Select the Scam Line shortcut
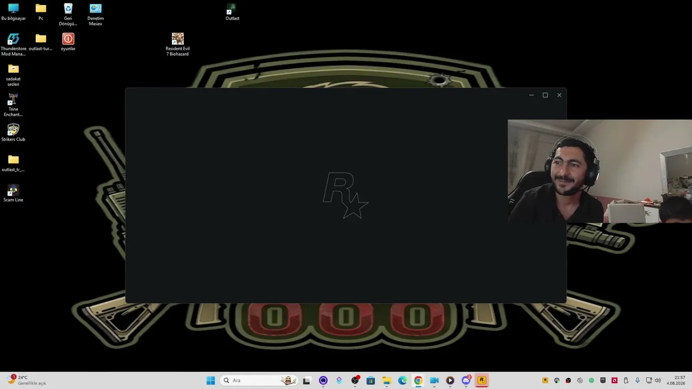Screen dimensions: 692x389 click(x=14, y=193)
